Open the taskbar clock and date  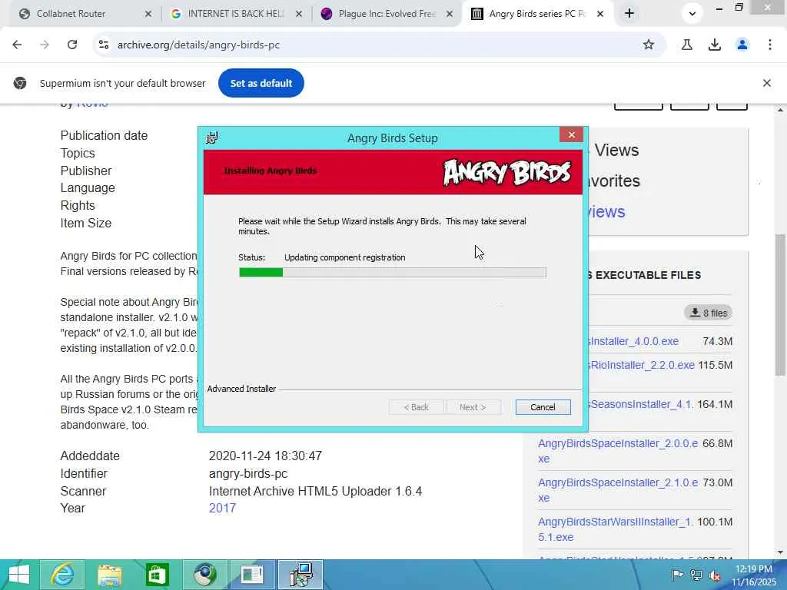[754, 575]
